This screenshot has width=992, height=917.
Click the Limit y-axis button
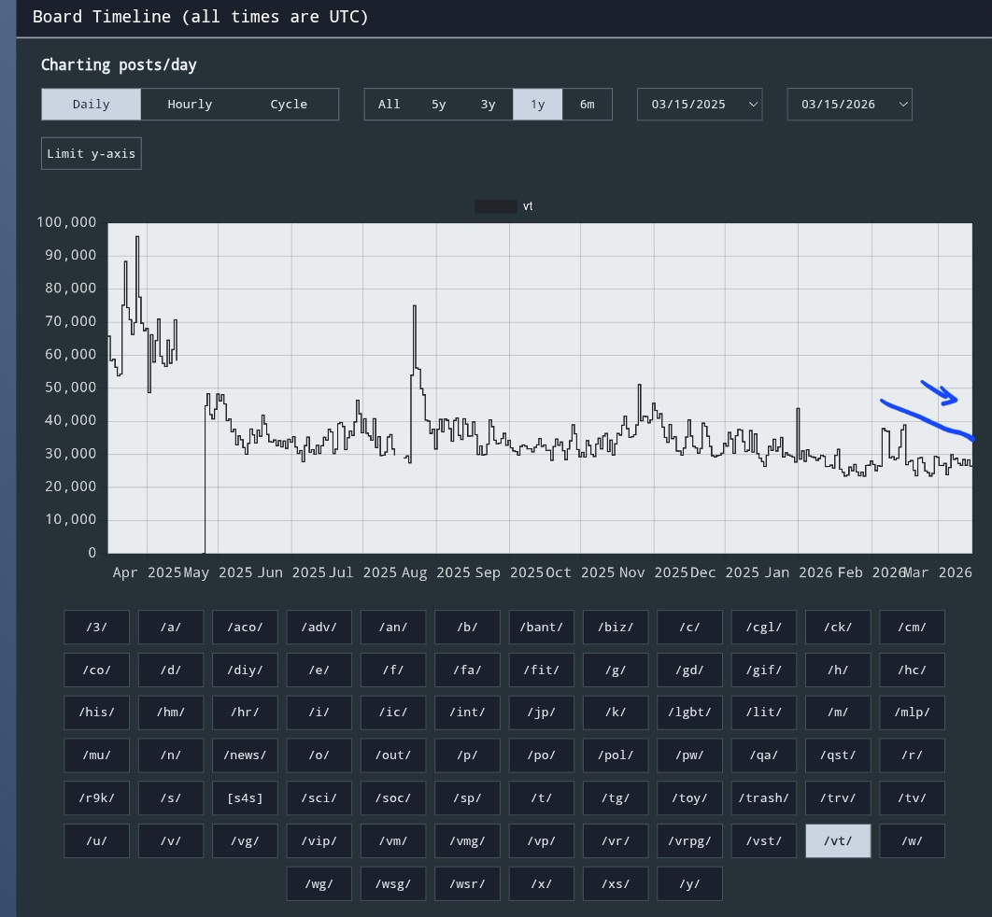coord(92,154)
